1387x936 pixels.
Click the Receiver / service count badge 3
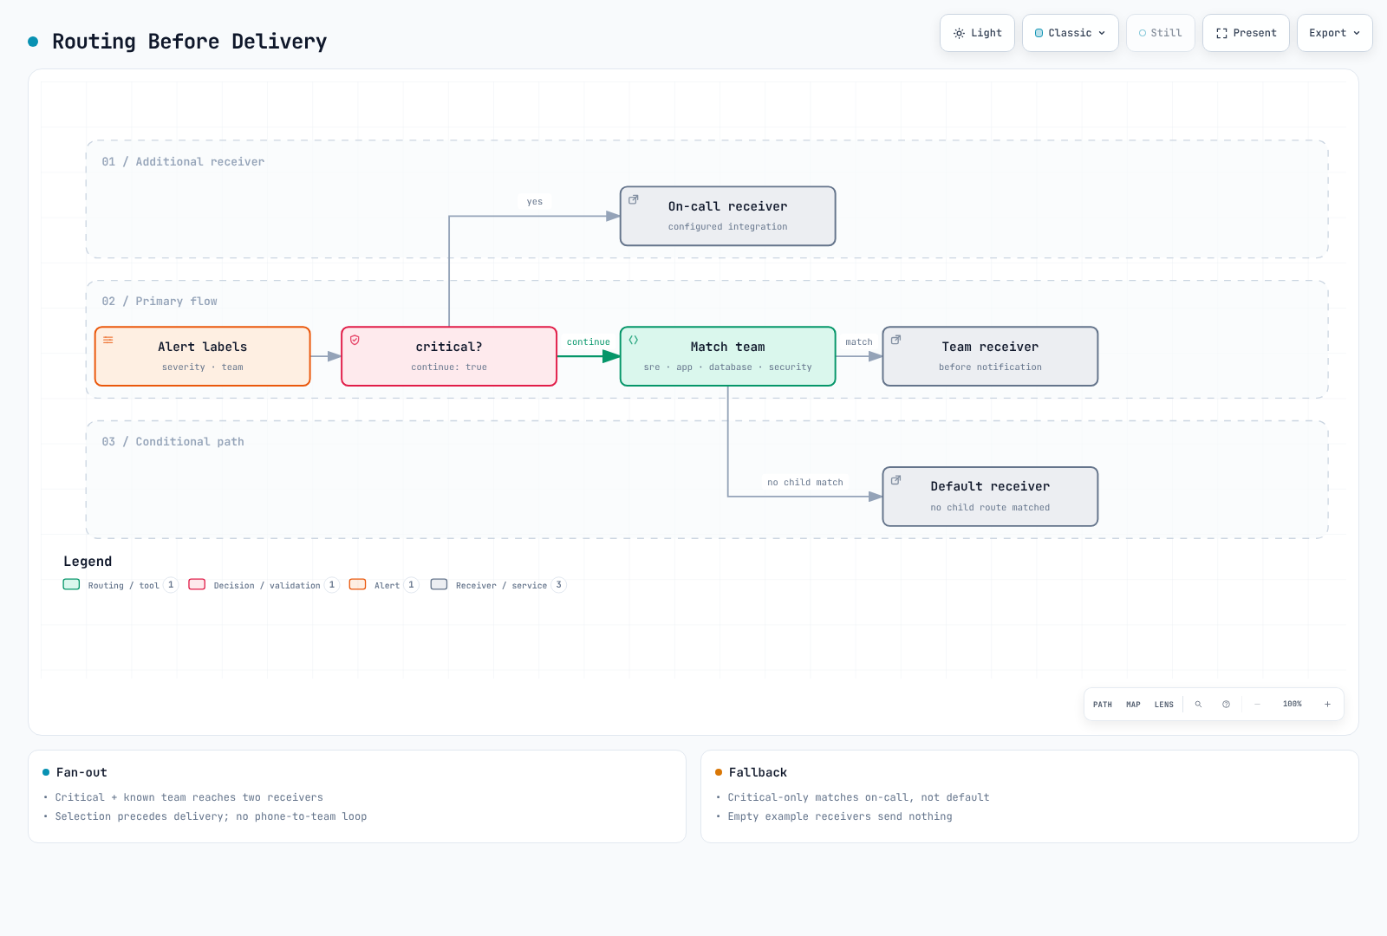click(559, 585)
